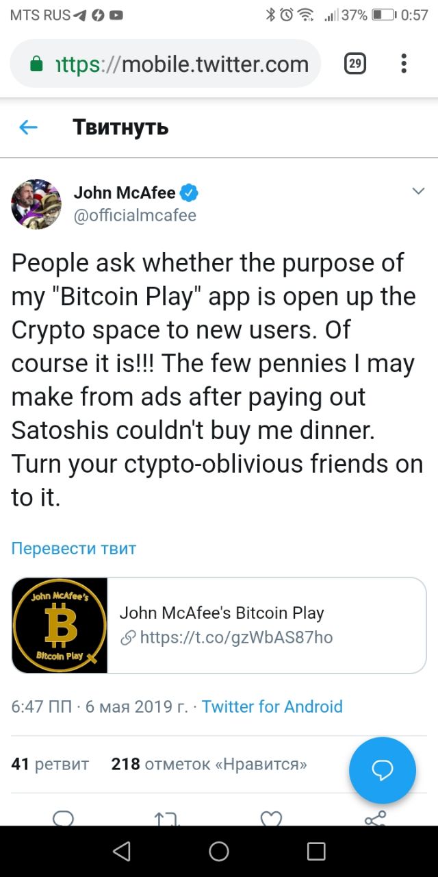View the 41 ретвит list
Screen dimensions: 438x877
[x=51, y=764]
